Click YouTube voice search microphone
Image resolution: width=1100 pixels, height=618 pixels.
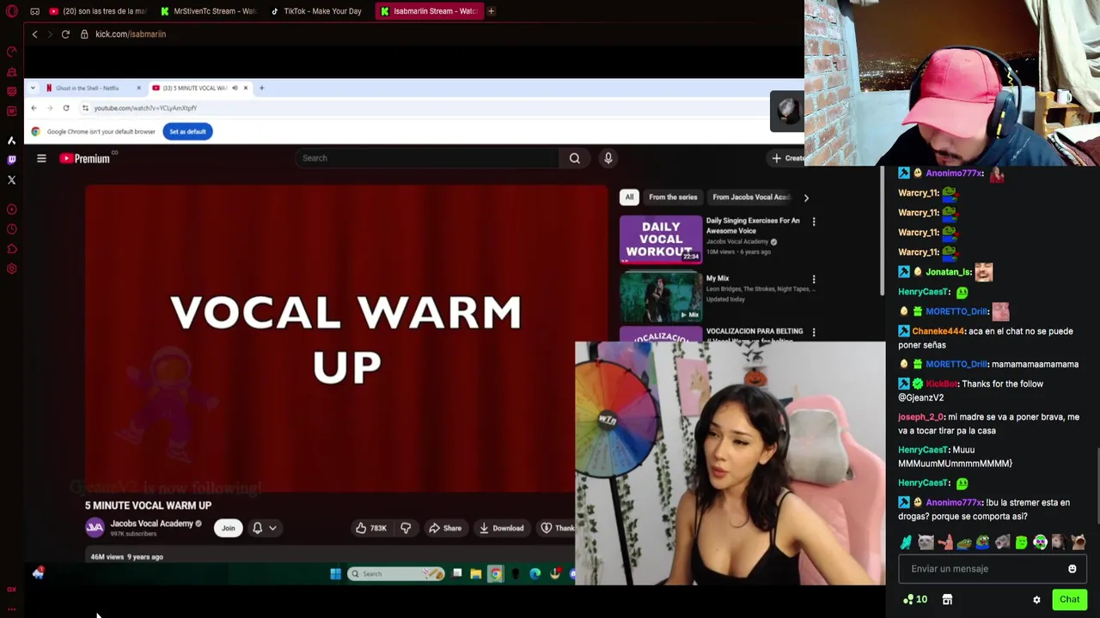tap(608, 158)
